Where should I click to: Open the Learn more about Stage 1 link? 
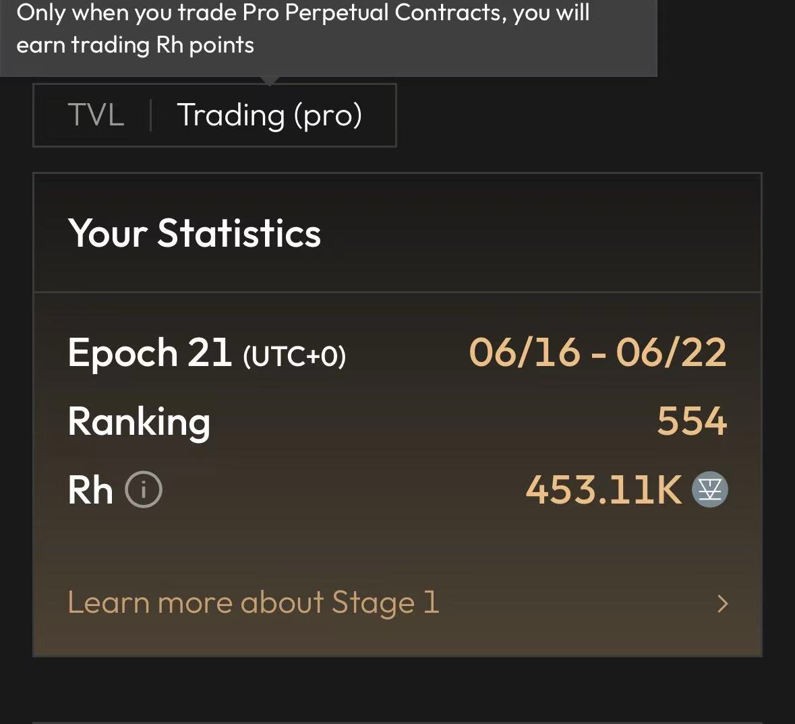pos(253,603)
